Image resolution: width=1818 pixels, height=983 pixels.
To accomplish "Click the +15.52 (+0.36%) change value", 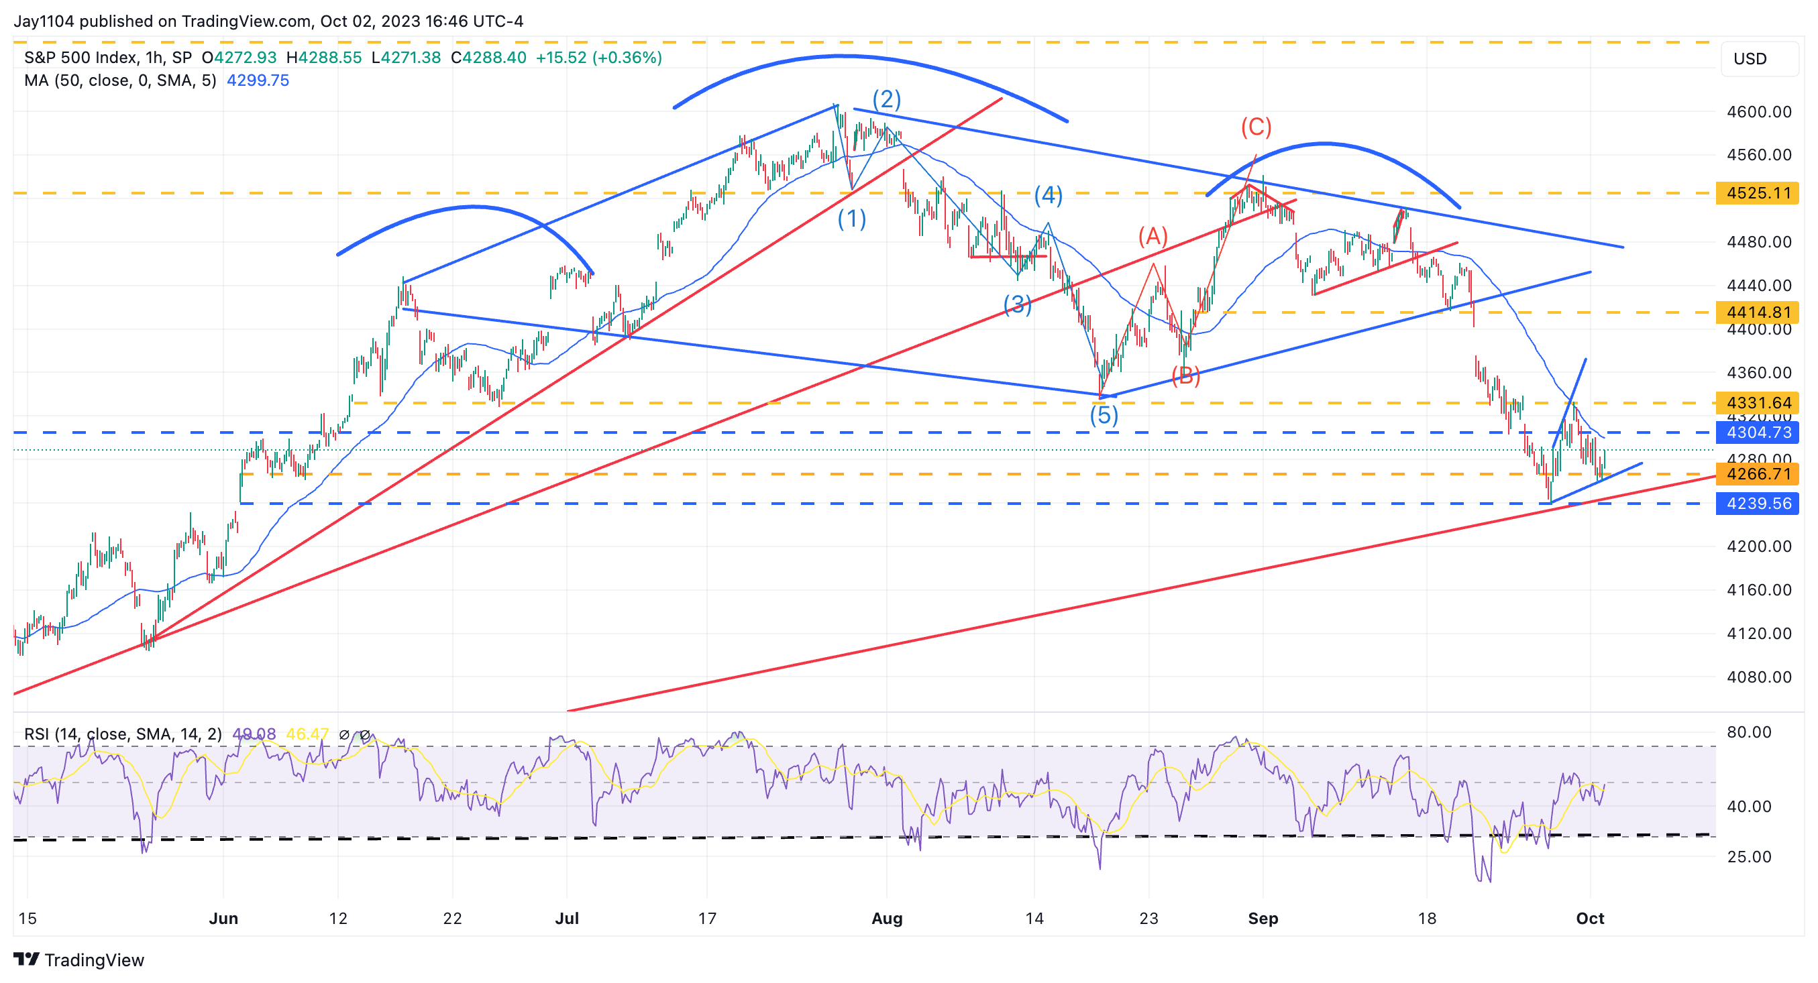I will click(x=598, y=58).
